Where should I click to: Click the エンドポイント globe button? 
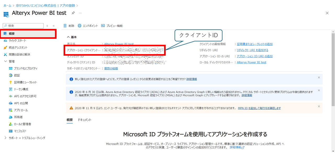pos(88,26)
